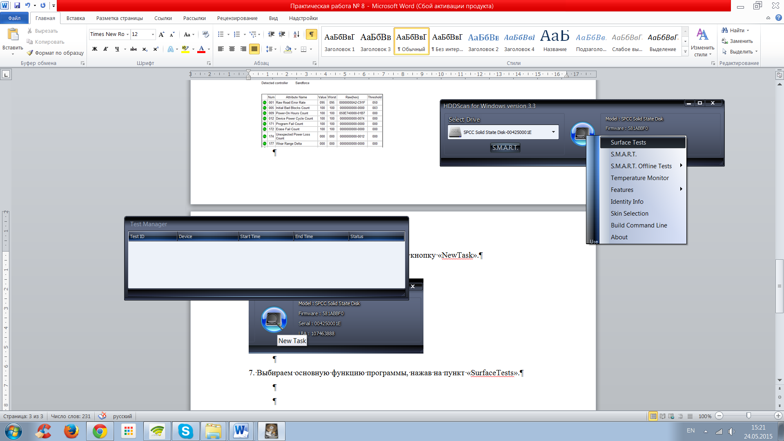Toggle Italic (К) formatting

click(105, 49)
